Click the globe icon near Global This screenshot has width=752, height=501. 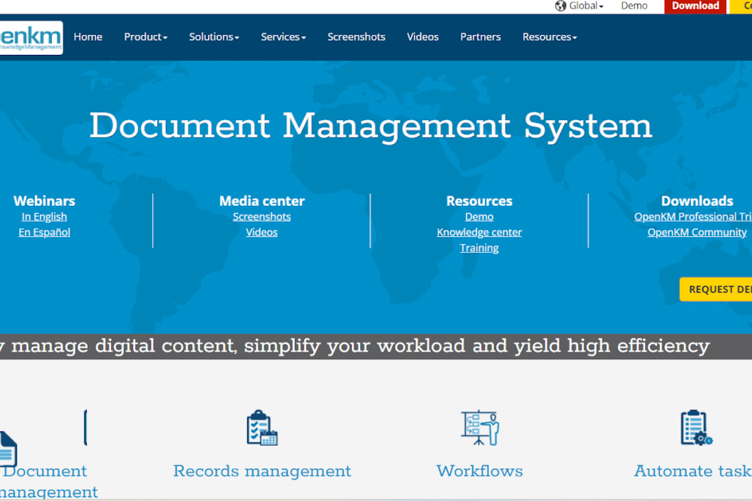561,6
